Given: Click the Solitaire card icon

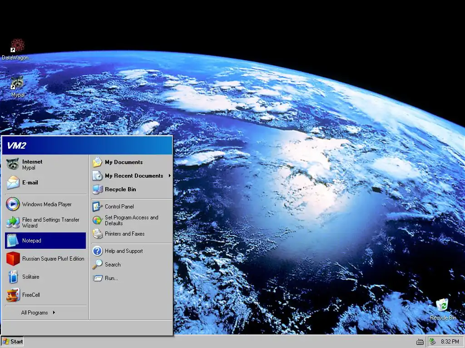Looking at the screenshot, I should tap(13, 277).
